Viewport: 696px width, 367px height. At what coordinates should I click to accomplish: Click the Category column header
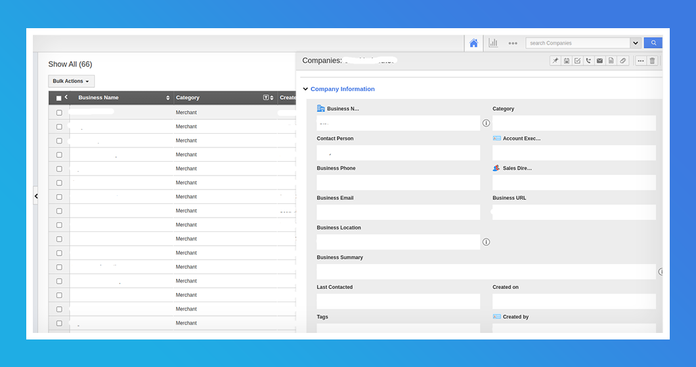point(187,98)
